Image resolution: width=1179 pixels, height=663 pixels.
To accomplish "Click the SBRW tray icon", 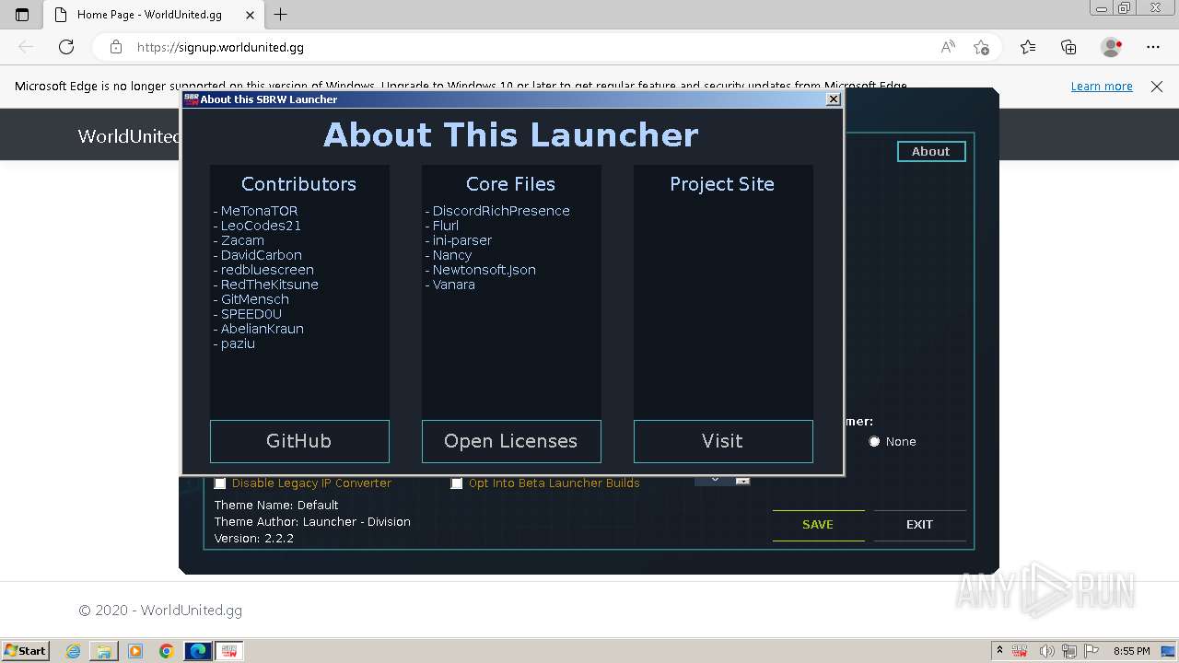I will (1020, 651).
